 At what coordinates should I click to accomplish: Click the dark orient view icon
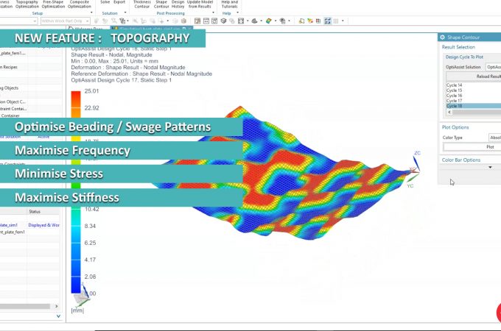coord(255,21)
